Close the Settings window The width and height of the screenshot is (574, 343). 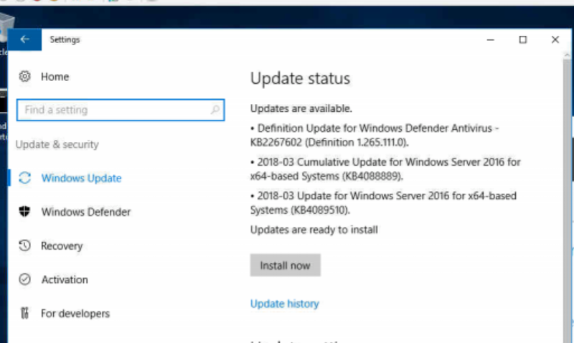click(555, 39)
